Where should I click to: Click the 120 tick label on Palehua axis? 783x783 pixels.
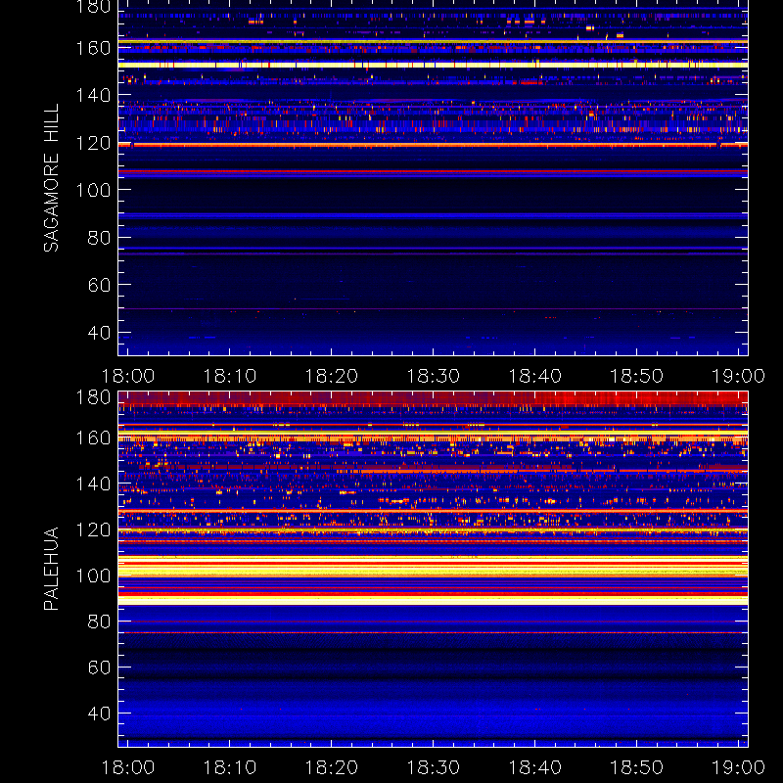coord(93,530)
